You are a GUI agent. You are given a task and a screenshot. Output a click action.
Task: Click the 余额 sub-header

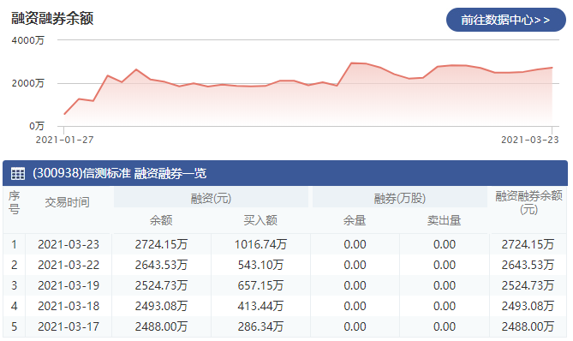point(161,220)
